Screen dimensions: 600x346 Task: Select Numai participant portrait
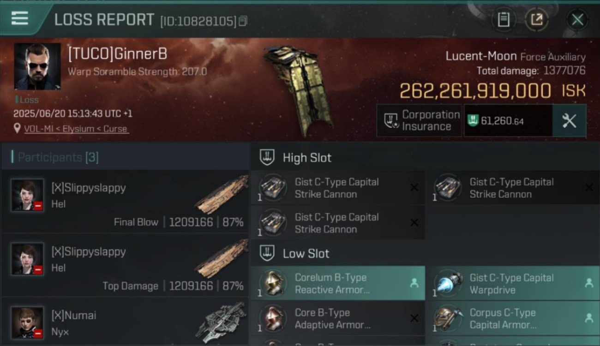point(28,322)
